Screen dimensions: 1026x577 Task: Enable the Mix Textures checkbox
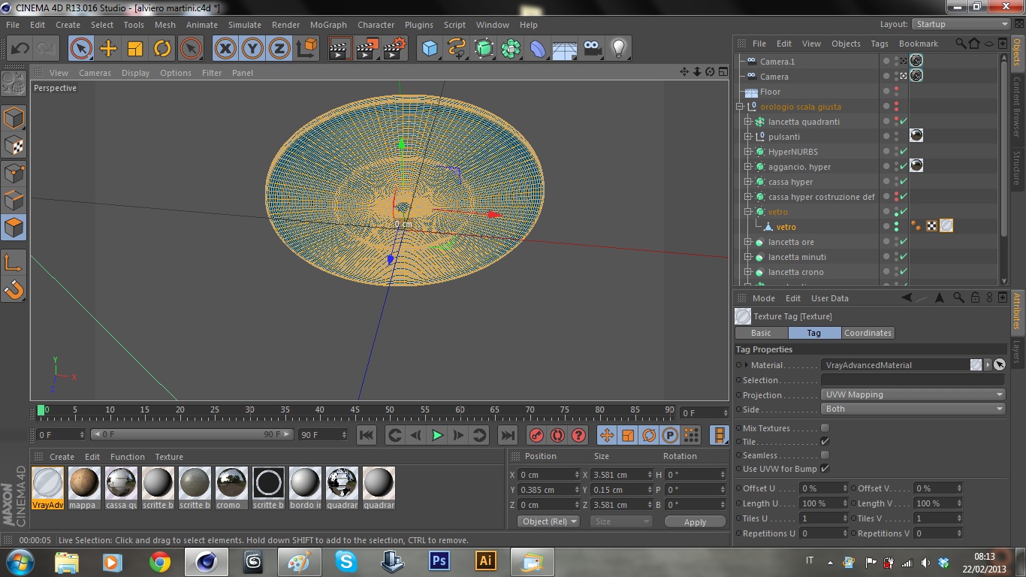click(825, 428)
